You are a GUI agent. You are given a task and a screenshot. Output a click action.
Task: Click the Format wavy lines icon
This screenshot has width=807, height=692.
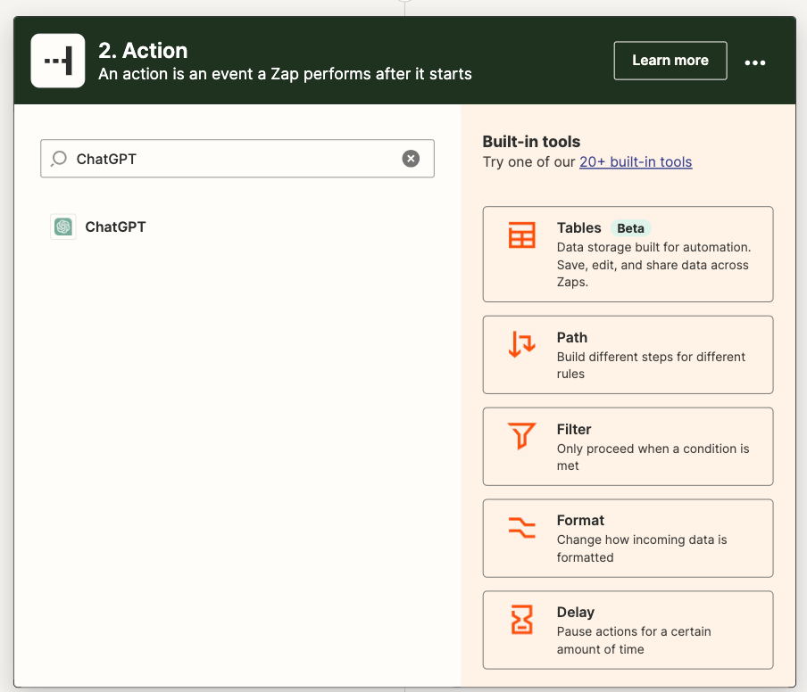tap(521, 528)
